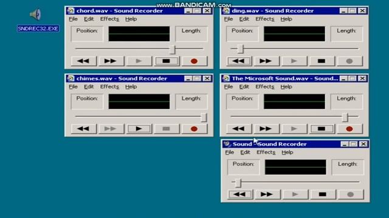Close the ding.wav Sound Recorder window

click(362, 11)
